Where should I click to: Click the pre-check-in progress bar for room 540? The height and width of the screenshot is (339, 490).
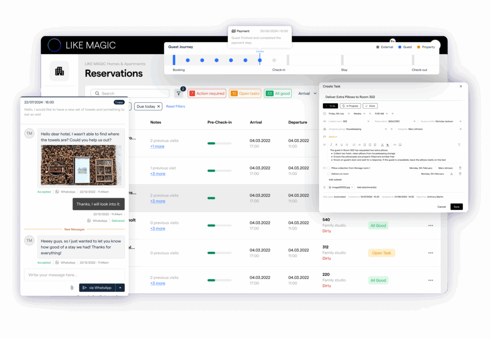219,225
